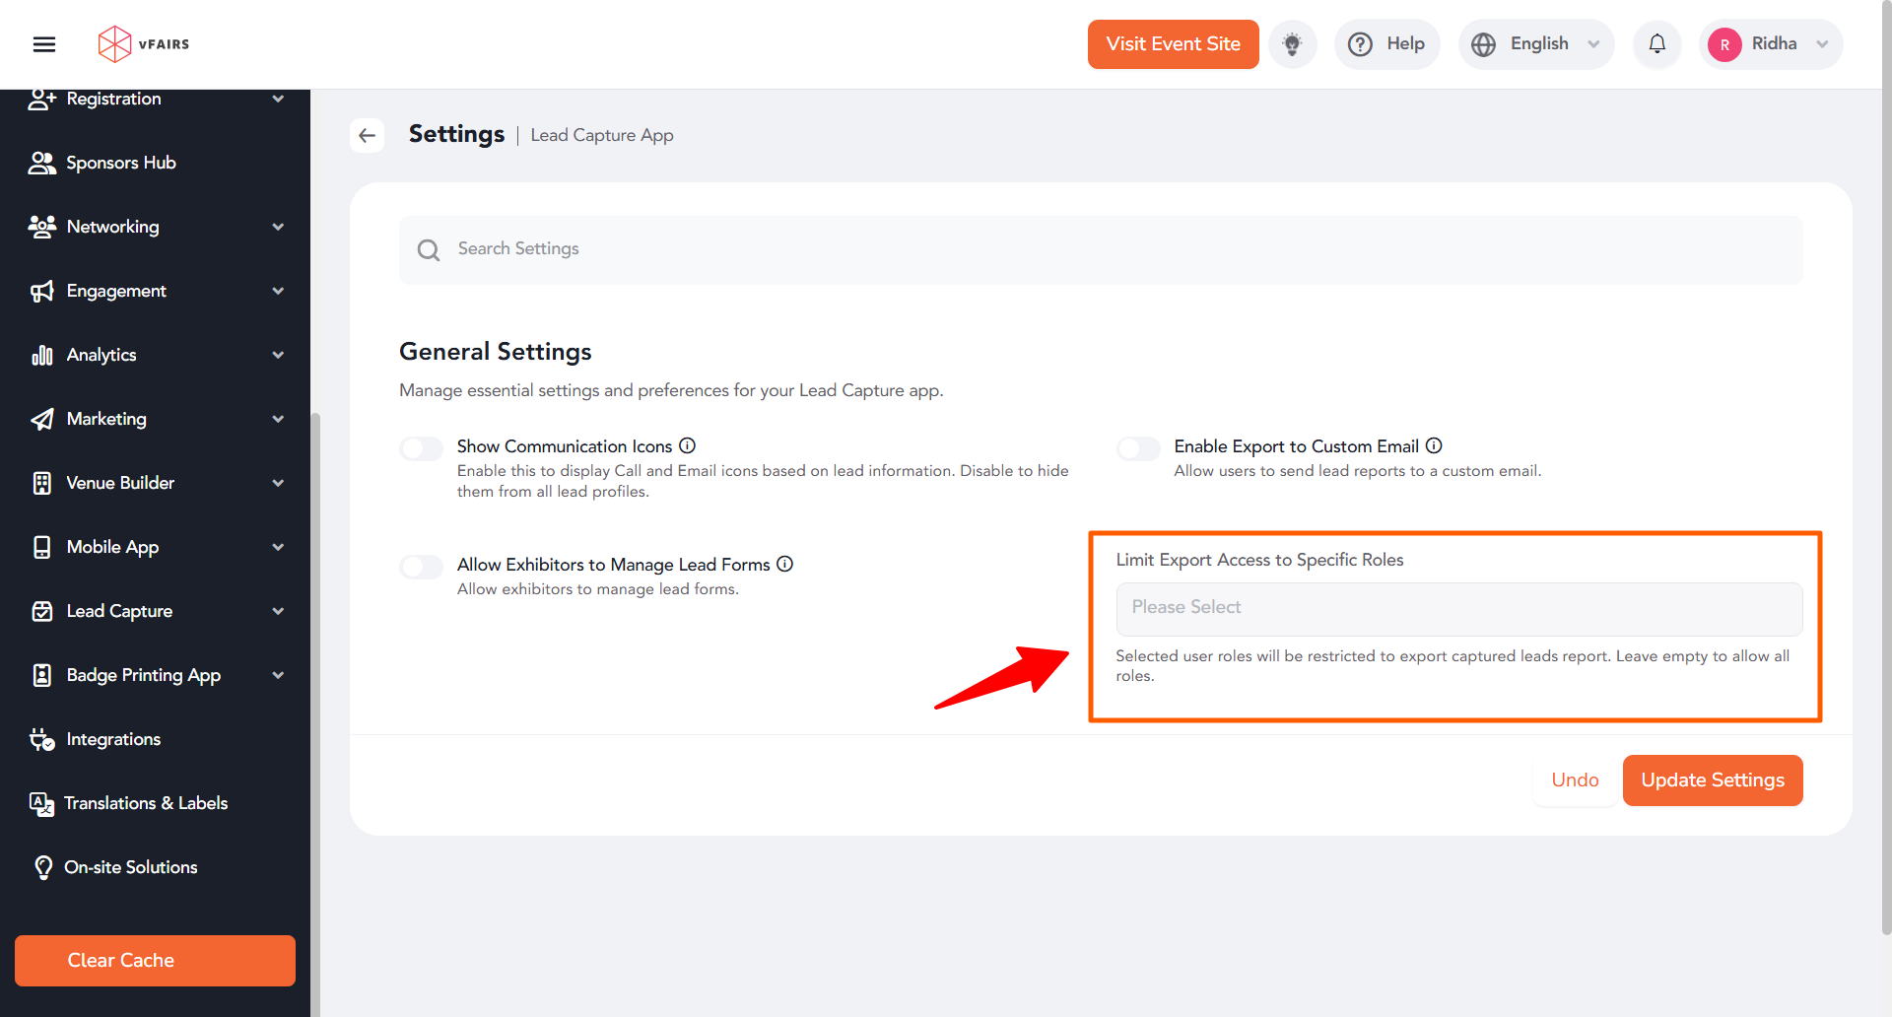Click the Visit Event Site button

(x=1173, y=44)
